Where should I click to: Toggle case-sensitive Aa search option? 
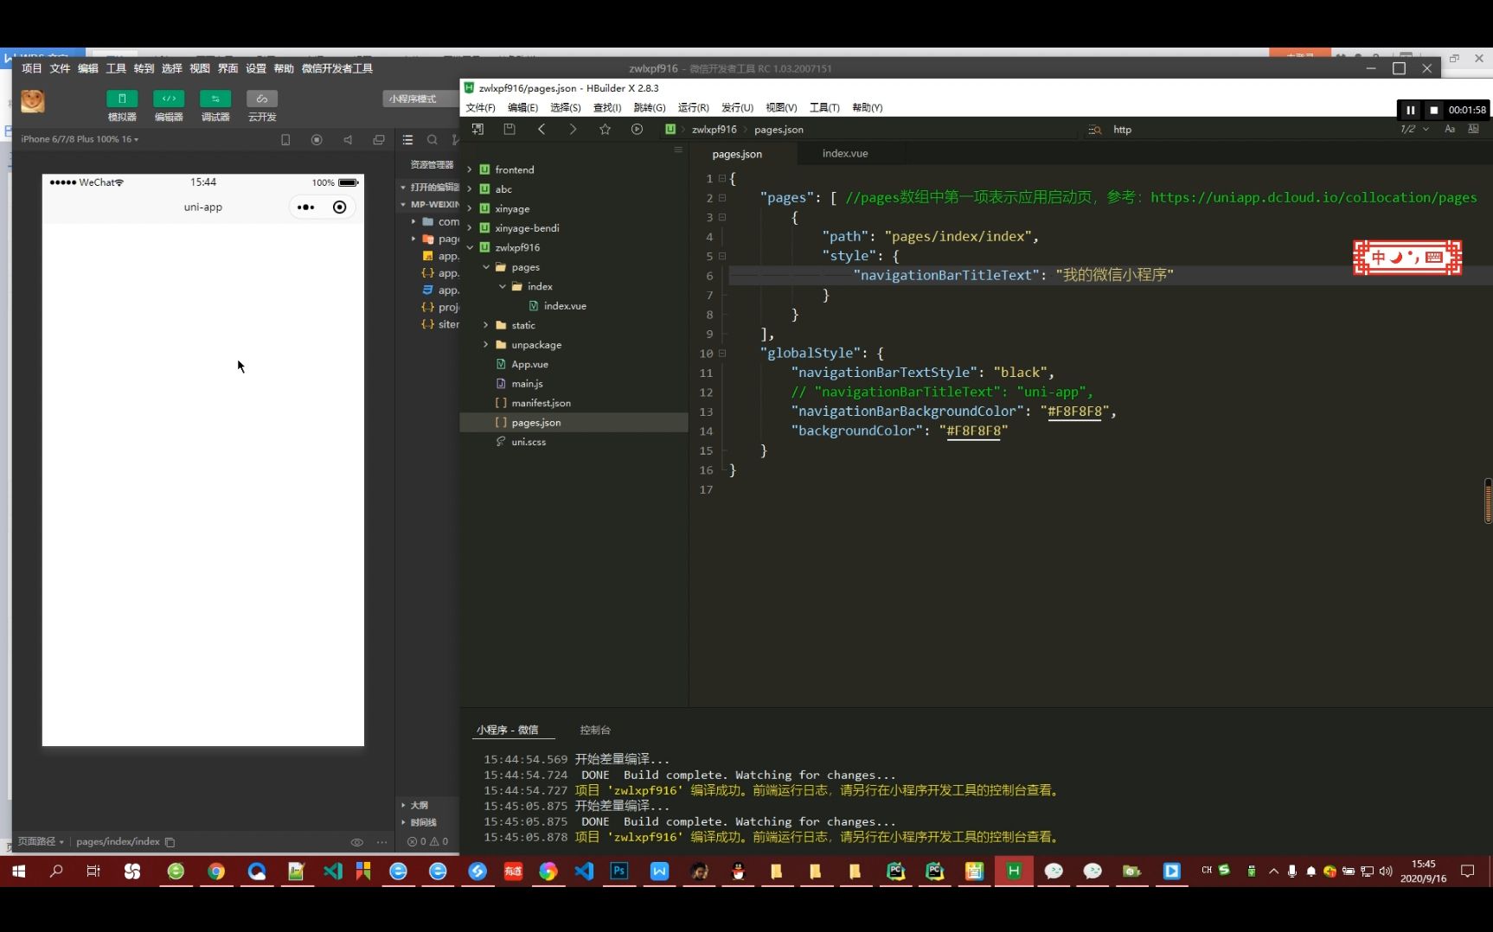(x=1450, y=129)
